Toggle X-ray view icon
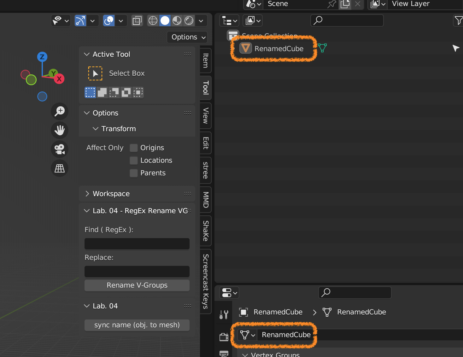This screenshot has width=463, height=357. [137, 21]
